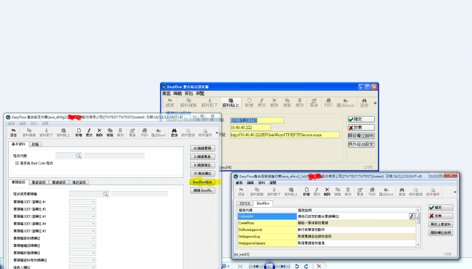Screen dimensions: 472x269
Task: Toggle 是否為 Hard Code 程式 checkbox
Action: tap(17, 163)
